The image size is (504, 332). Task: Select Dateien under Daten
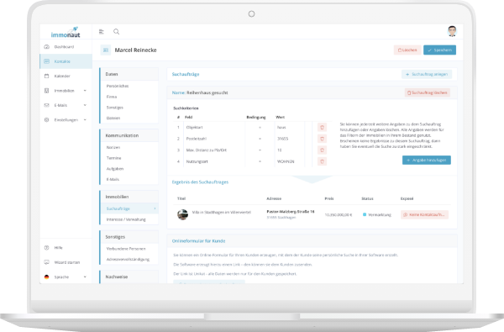click(113, 118)
